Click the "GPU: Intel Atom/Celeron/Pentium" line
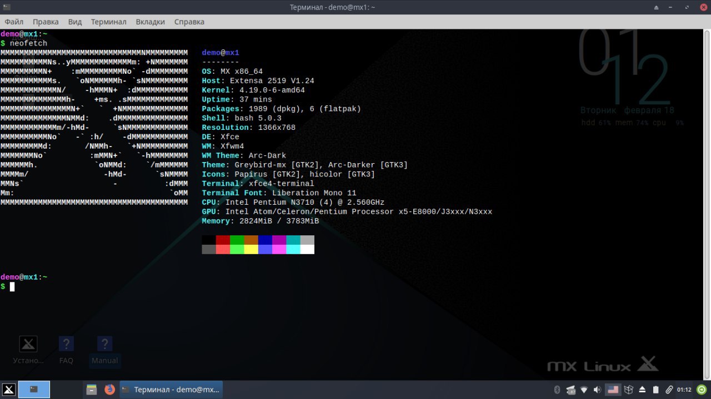Screen dimensions: 711x399 (347, 211)
